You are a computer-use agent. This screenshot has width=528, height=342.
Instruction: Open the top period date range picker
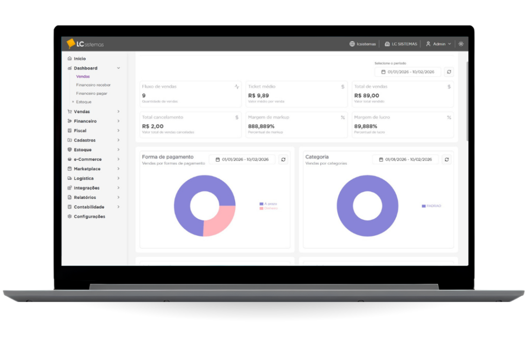tap(407, 72)
